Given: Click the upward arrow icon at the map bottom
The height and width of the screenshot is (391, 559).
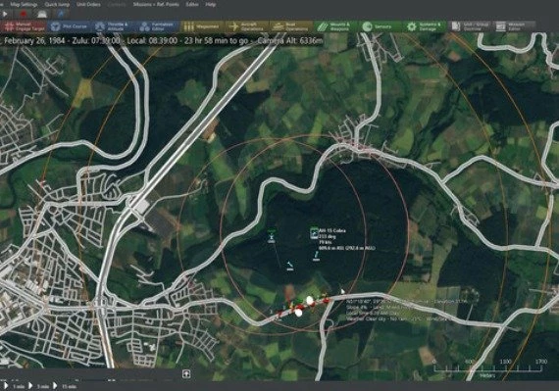Looking at the screenshot, I should [186, 373].
